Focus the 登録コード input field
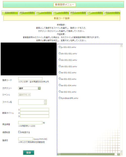The image size is (126, 157). pos(30,79)
